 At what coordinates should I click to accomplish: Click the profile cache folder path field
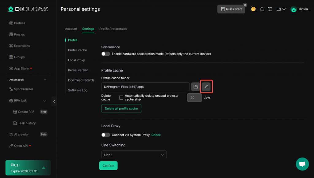[145, 87]
